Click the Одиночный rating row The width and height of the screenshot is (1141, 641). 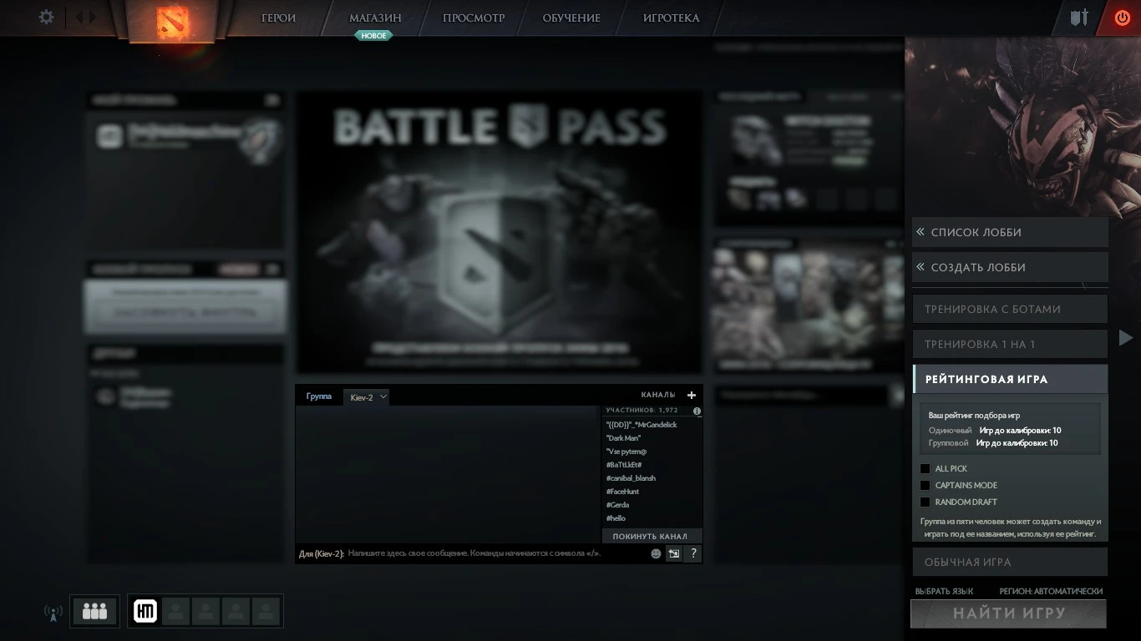[x=995, y=431]
